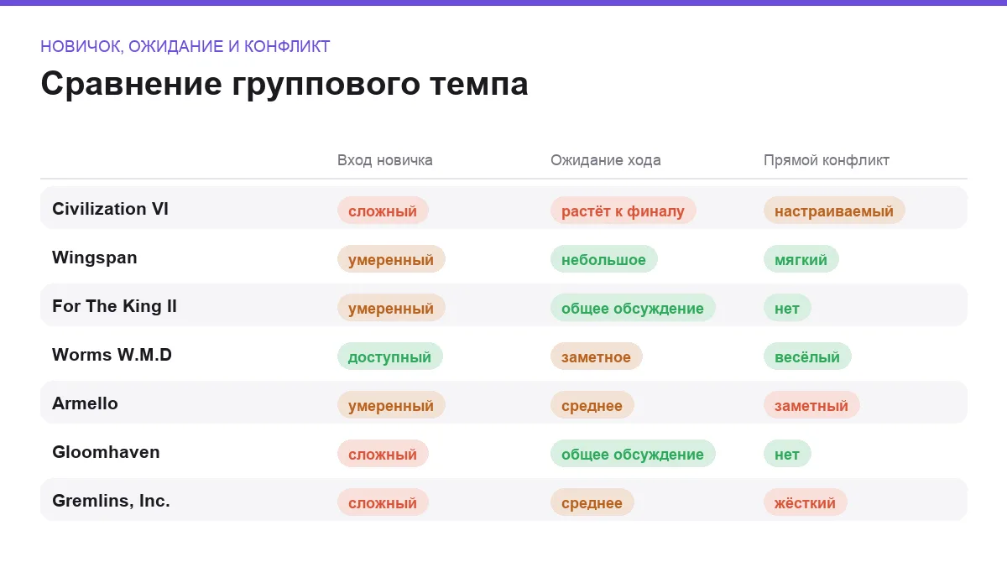Select the 'For The King II' row name

[114, 306]
